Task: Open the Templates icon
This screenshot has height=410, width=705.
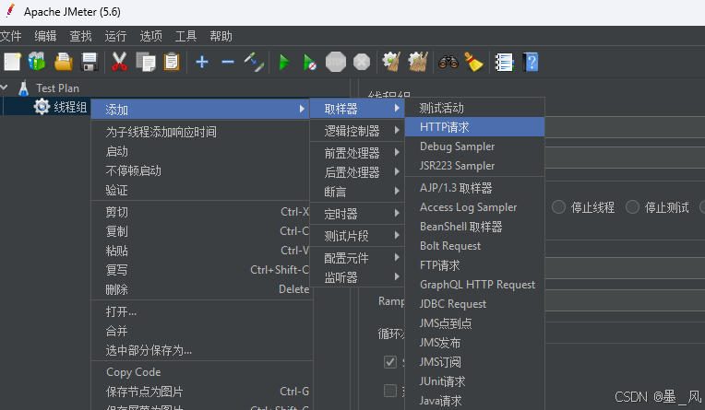Action: pyautogui.click(x=37, y=62)
